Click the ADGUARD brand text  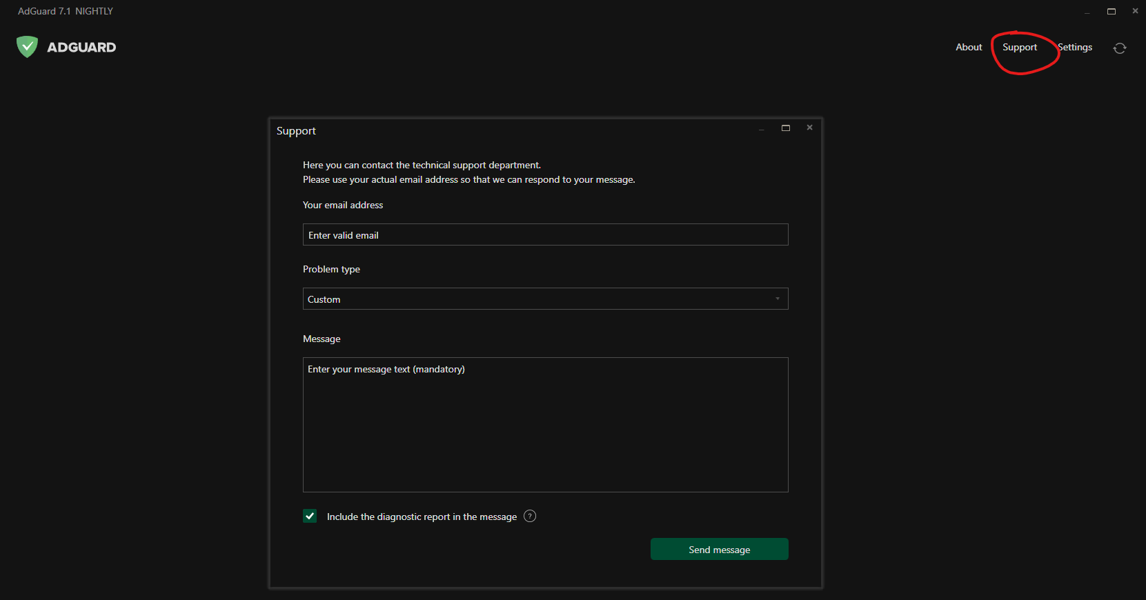(81, 47)
